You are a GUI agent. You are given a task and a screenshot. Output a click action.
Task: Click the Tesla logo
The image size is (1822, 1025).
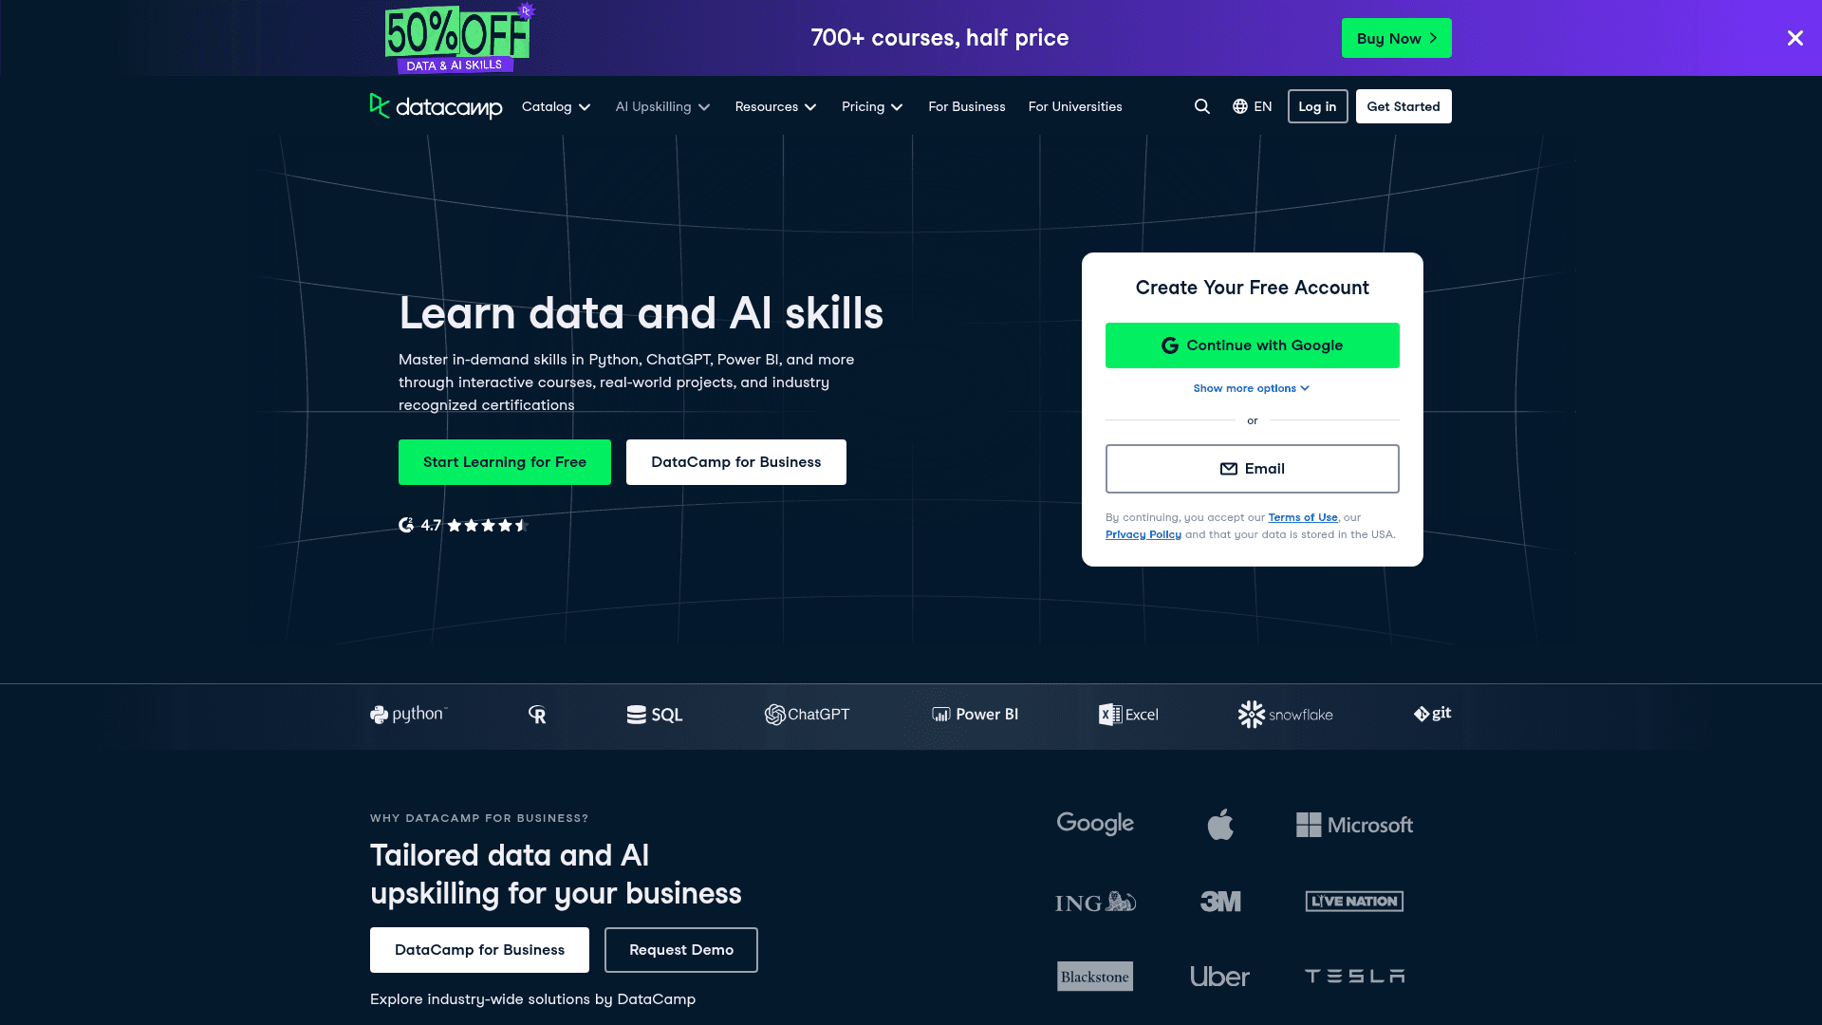(x=1354, y=976)
